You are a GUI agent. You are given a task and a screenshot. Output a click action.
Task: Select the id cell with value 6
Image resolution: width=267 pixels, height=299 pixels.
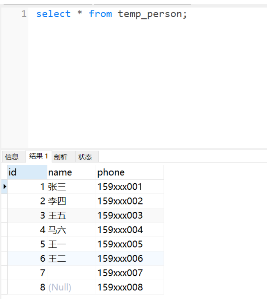(x=27, y=258)
